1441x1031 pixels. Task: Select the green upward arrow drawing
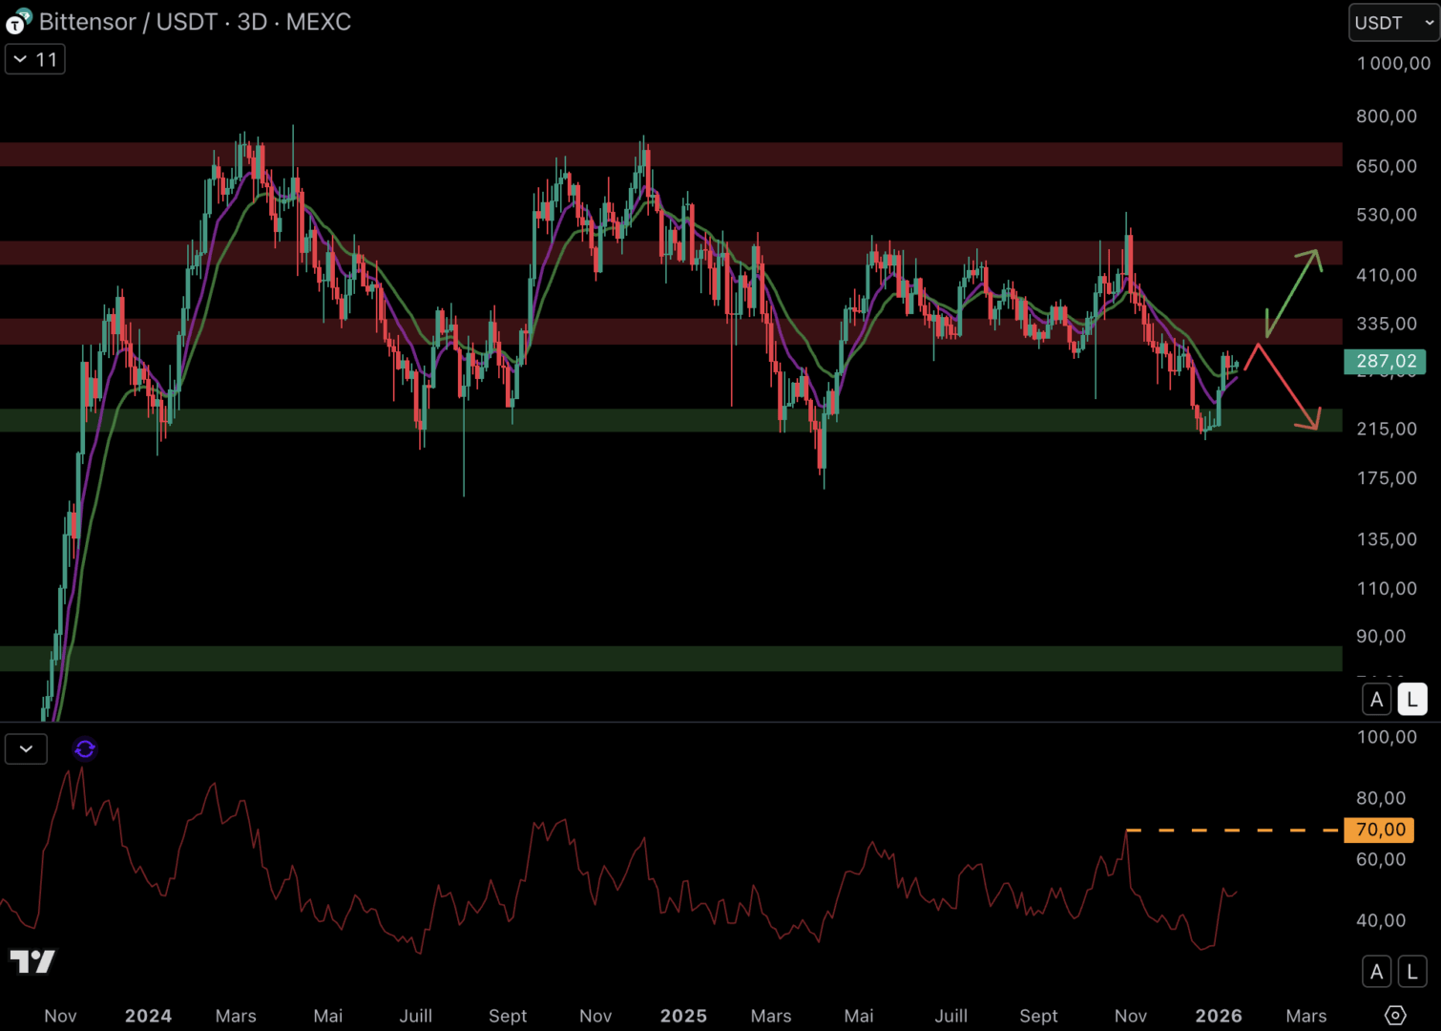pyautogui.click(x=1294, y=292)
